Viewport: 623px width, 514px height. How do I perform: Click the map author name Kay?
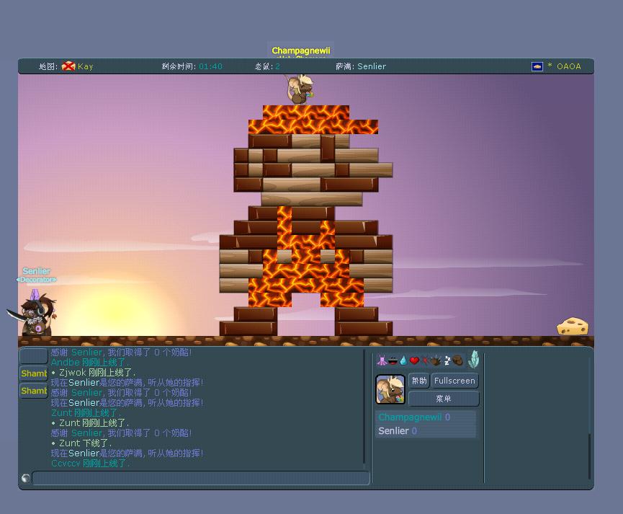(86, 66)
